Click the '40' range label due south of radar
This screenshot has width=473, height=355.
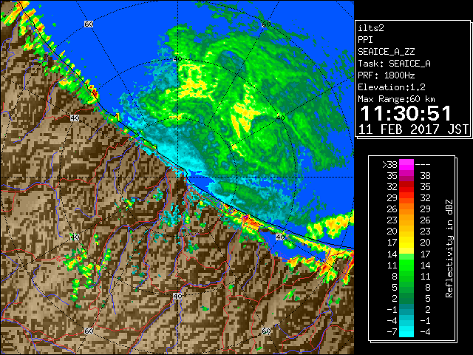pyautogui.click(x=177, y=296)
